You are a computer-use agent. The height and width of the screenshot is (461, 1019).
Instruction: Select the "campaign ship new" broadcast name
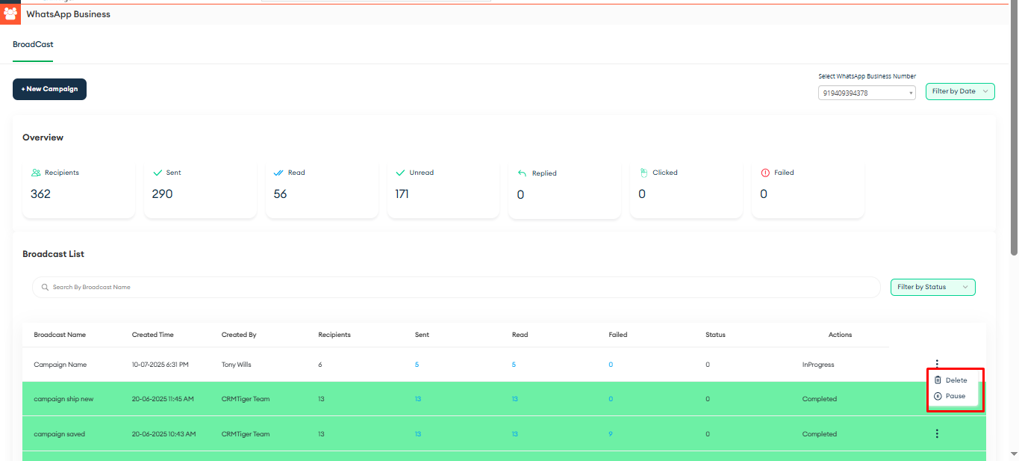point(63,399)
